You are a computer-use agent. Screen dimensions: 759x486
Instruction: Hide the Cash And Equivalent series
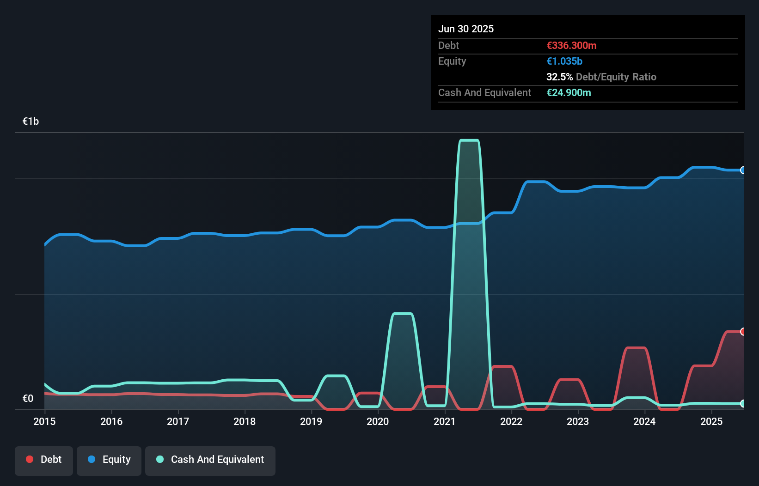click(x=210, y=460)
